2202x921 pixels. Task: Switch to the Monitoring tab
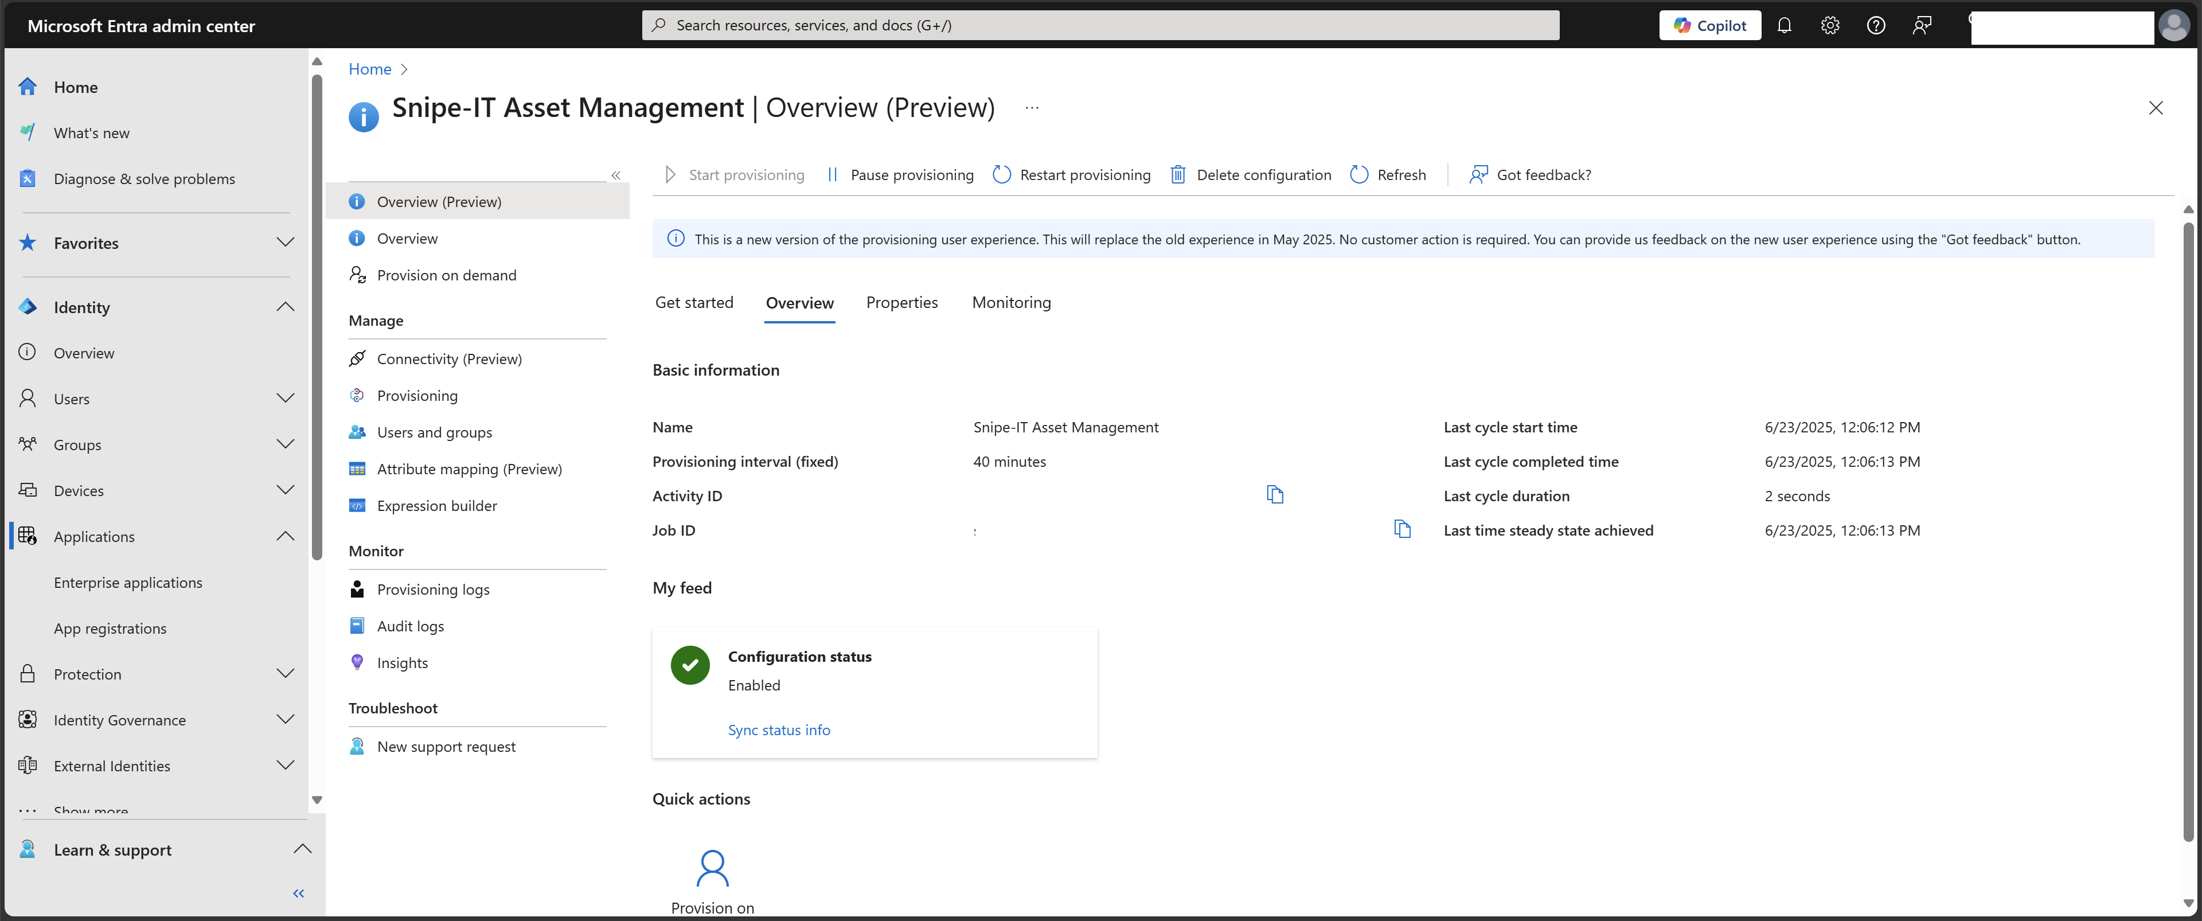click(x=1011, y=303)
